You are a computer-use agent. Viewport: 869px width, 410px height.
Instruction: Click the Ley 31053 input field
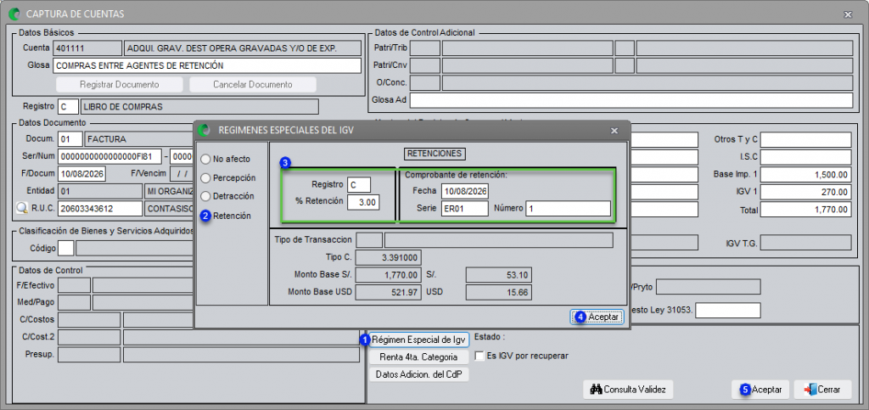pos(728,311)
